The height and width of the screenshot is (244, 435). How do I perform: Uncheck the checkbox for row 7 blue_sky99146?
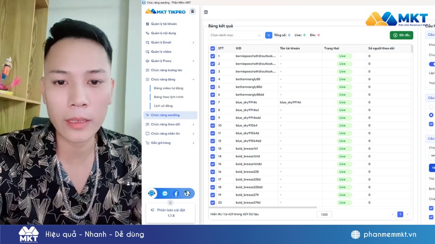[x=213, y=102]
